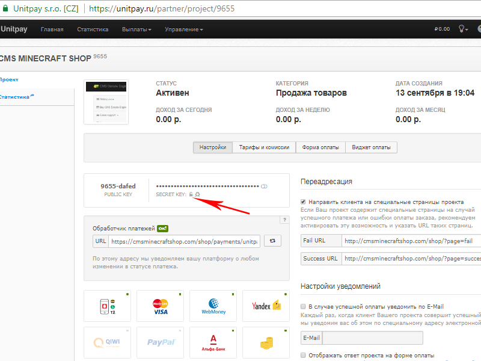Image resolution: width=481 pixels, height=361 pixels.
Task: Enable E-Mail notification on successful payment
Action: point(304,306)
